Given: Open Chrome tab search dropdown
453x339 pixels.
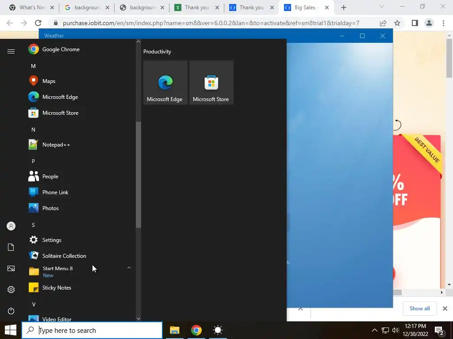Looking at the screenshot, I should click(x=382, y=7).
